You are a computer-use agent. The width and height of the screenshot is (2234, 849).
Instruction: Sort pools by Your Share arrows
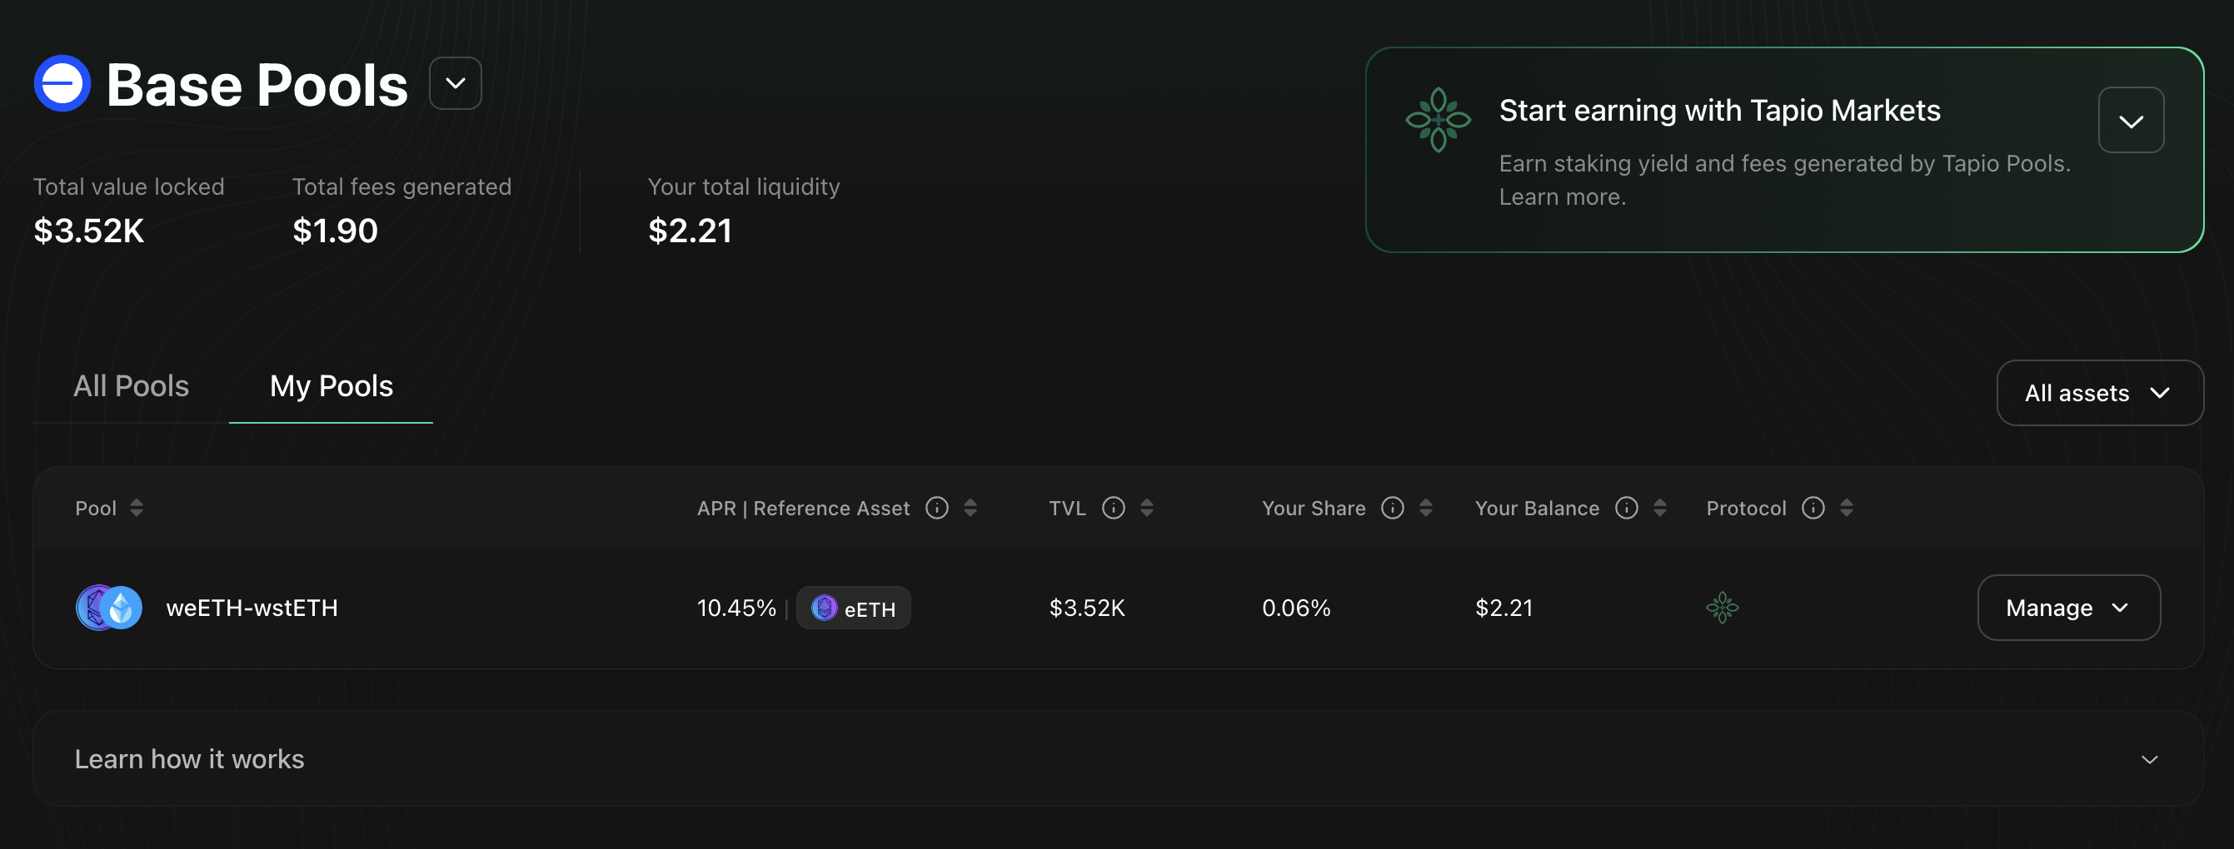(1426, 509)
